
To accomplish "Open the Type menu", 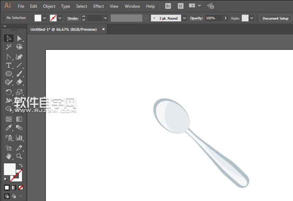I will click(65, 6).
